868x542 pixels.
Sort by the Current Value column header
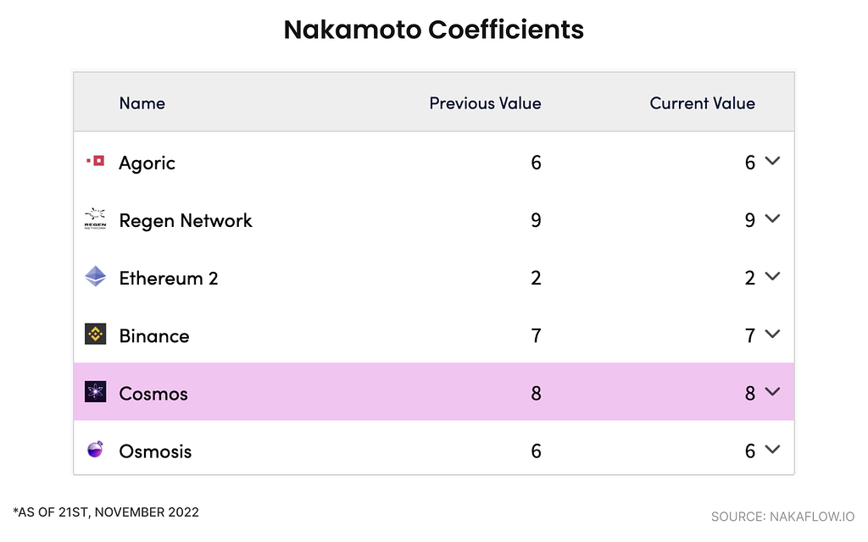click(x=702, y=102)
